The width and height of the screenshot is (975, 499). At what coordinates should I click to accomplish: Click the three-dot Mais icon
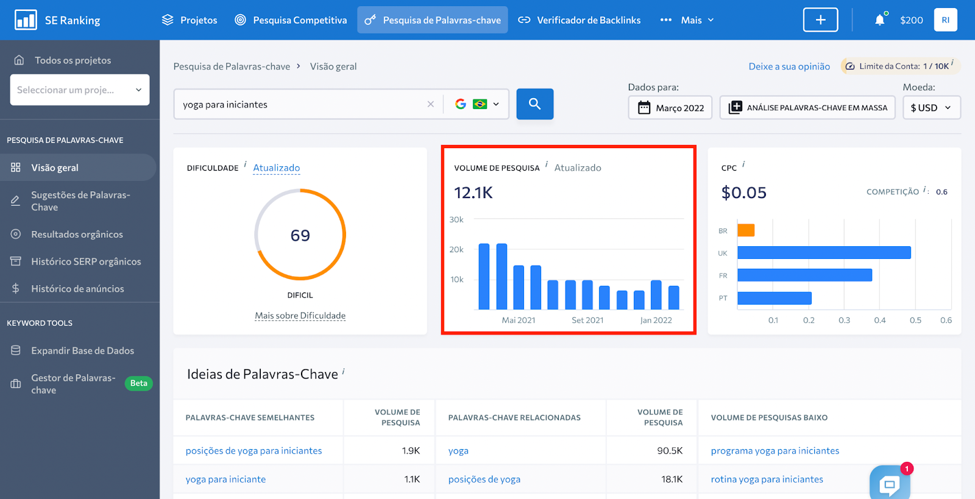point(666,20)
